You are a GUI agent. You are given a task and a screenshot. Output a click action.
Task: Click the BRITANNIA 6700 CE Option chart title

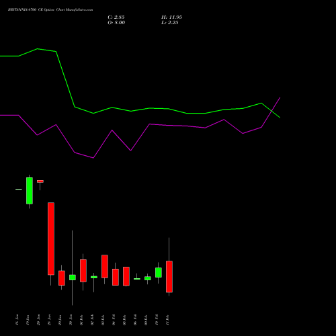(50, 10)
